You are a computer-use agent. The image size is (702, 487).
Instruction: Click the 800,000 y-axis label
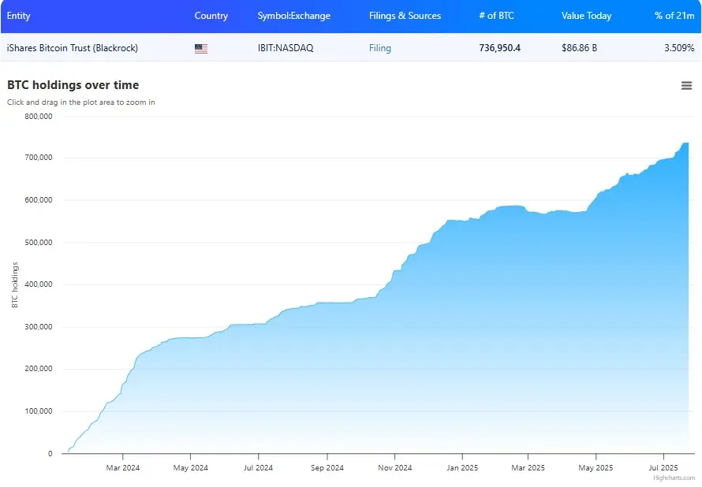coord(39,117)
